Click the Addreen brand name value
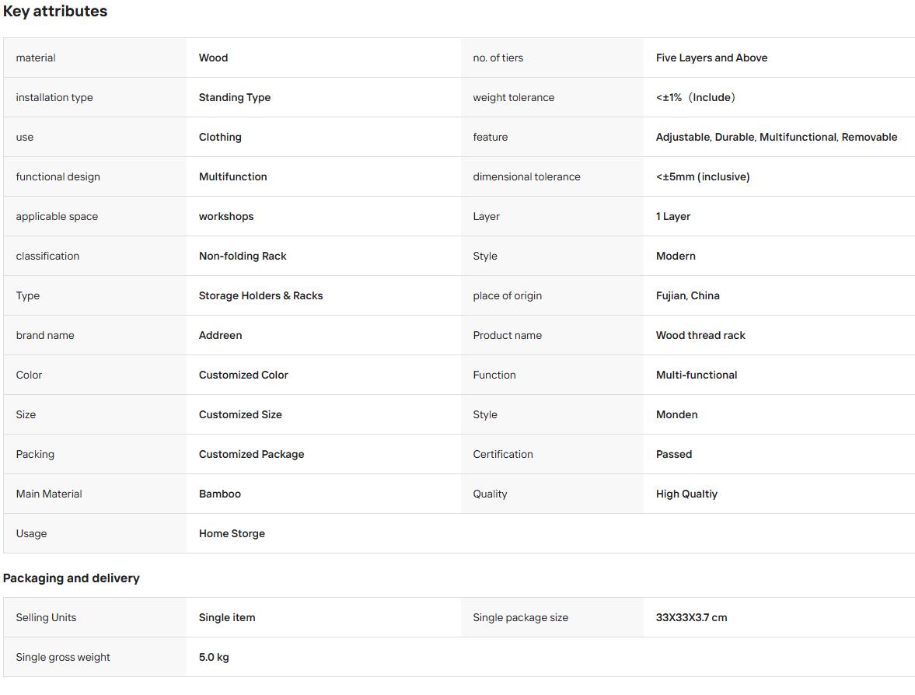The width and height of the screenshot is (915, 695). (220, 336)
